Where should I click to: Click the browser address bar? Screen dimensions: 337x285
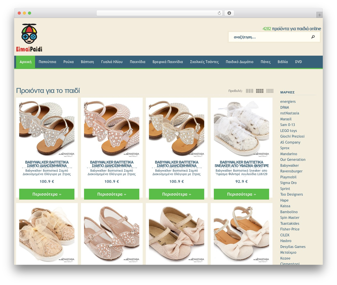[160, 13]
